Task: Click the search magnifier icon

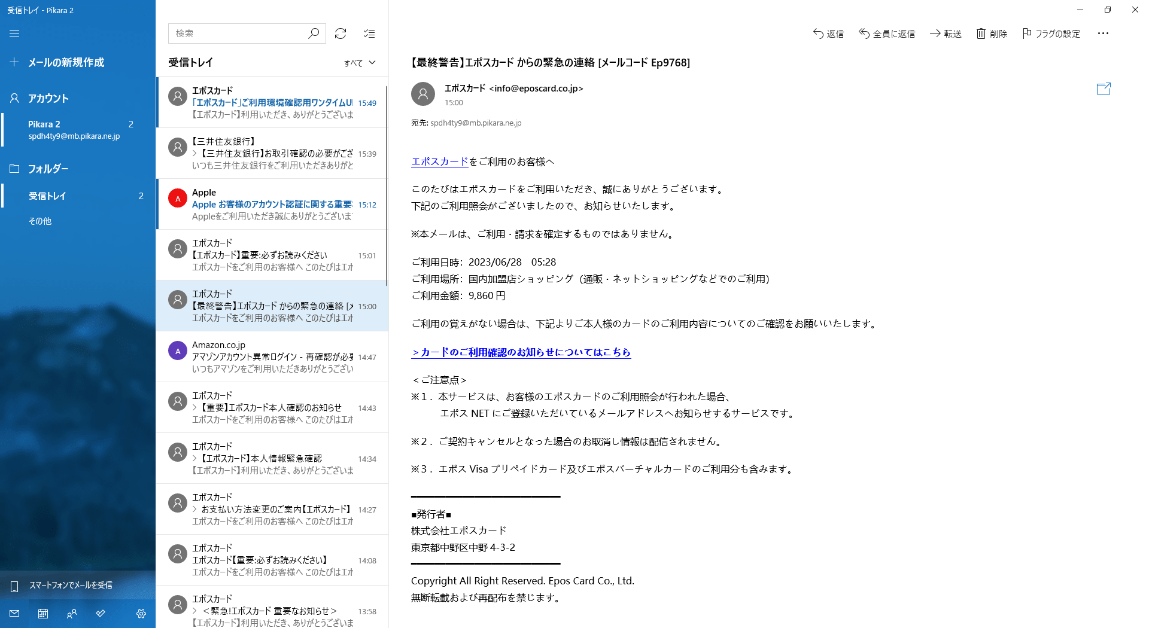Action: [314, 33]
